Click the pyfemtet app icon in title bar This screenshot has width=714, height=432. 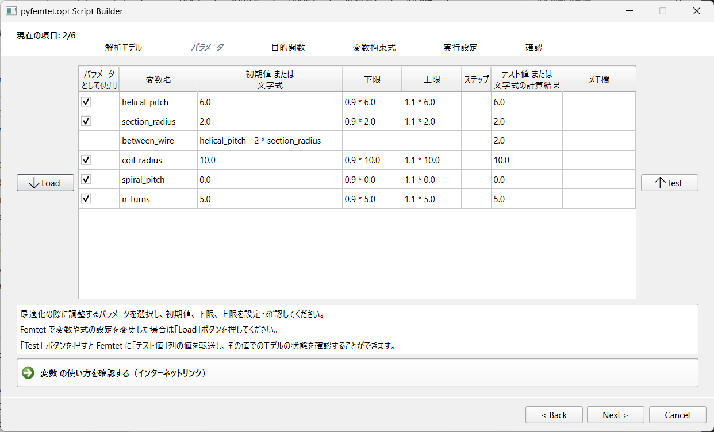(x=11, y=11)
